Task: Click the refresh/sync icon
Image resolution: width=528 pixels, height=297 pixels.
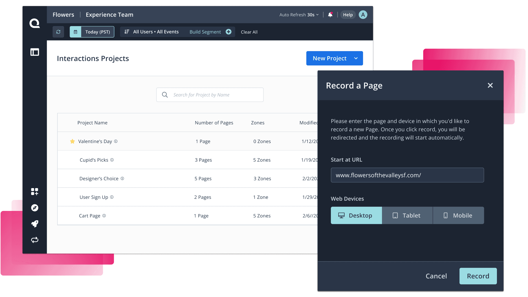Action: (x=58, y=32)
